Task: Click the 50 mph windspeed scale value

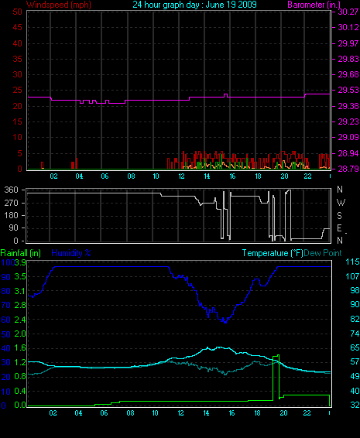Action: click(x=17, y=12)
